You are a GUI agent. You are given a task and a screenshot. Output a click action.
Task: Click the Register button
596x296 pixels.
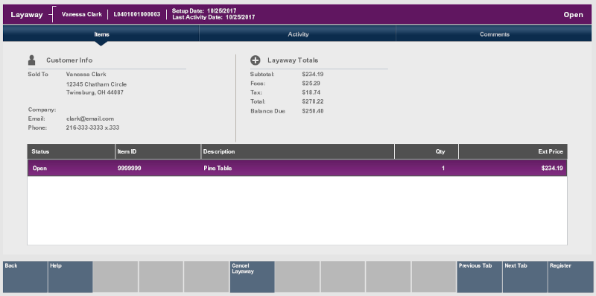pos(570,277)
